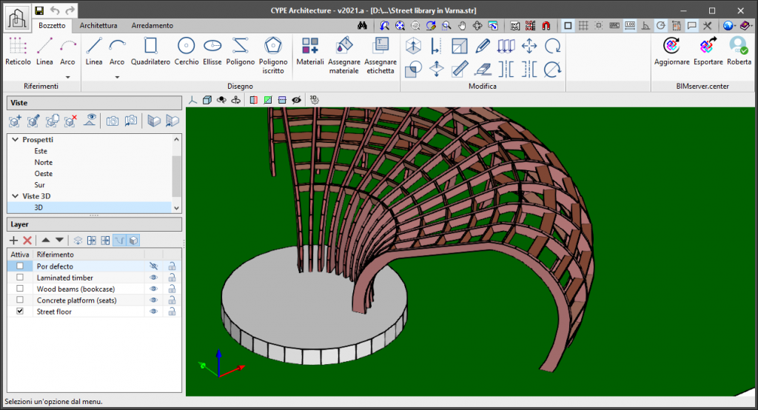Switch to the Architettura tab
Viewport: 758px width, 410px height.
coord(98,25)
